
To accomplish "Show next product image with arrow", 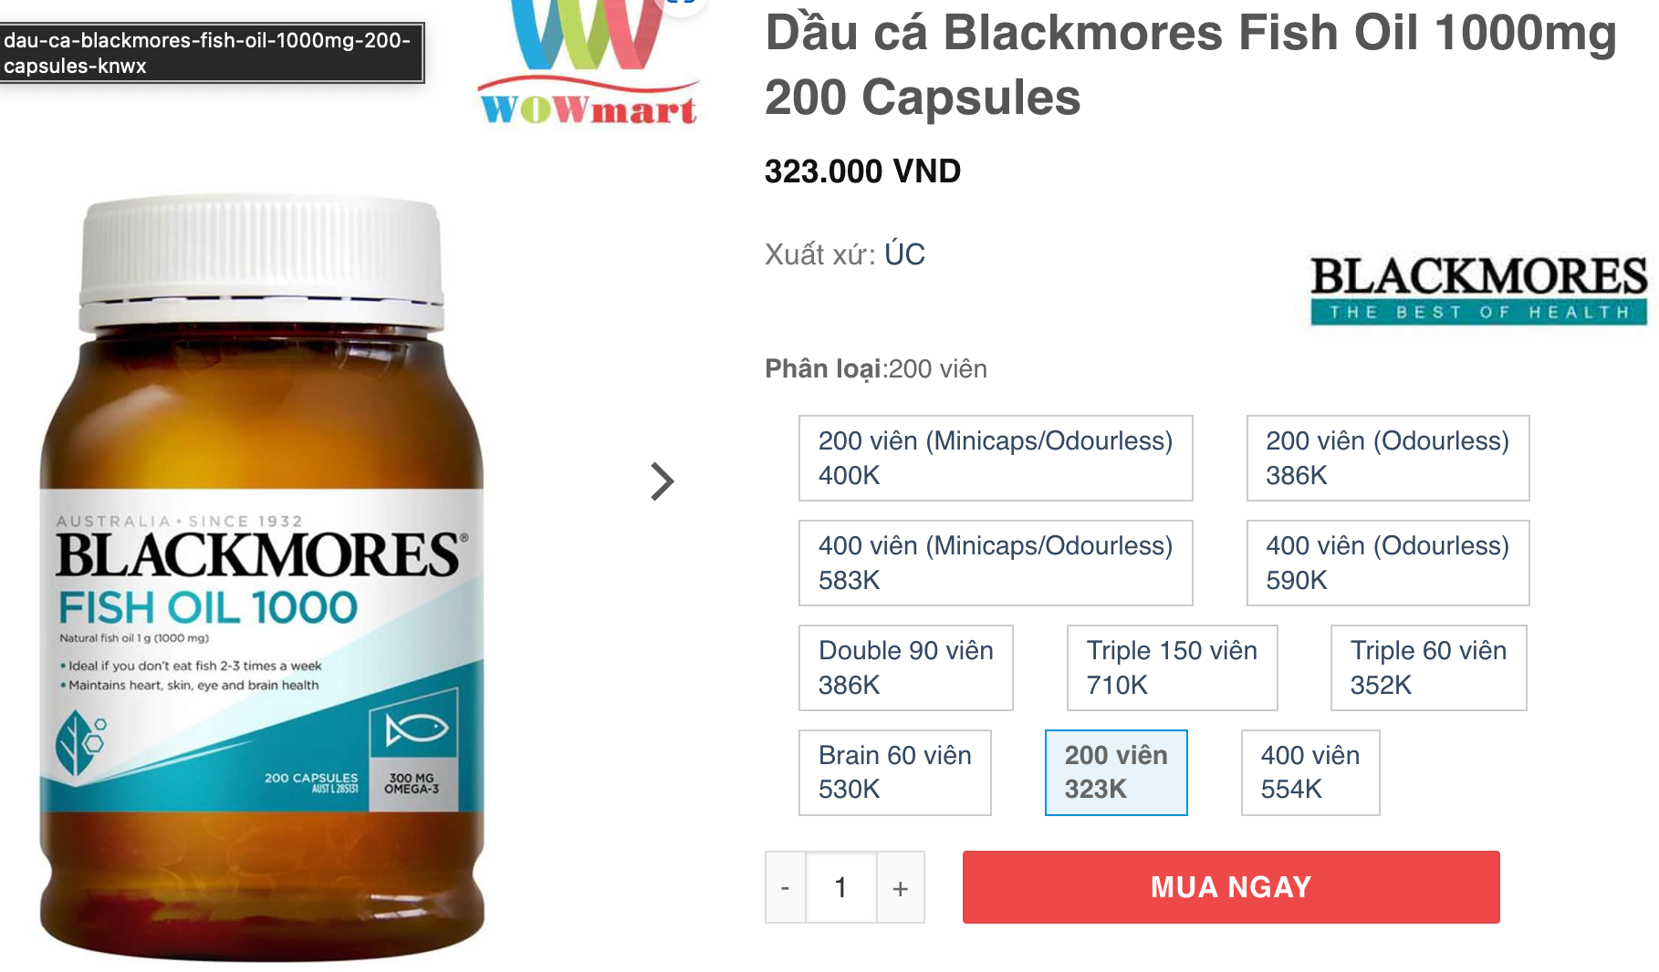I will click(x=662, y=481).
